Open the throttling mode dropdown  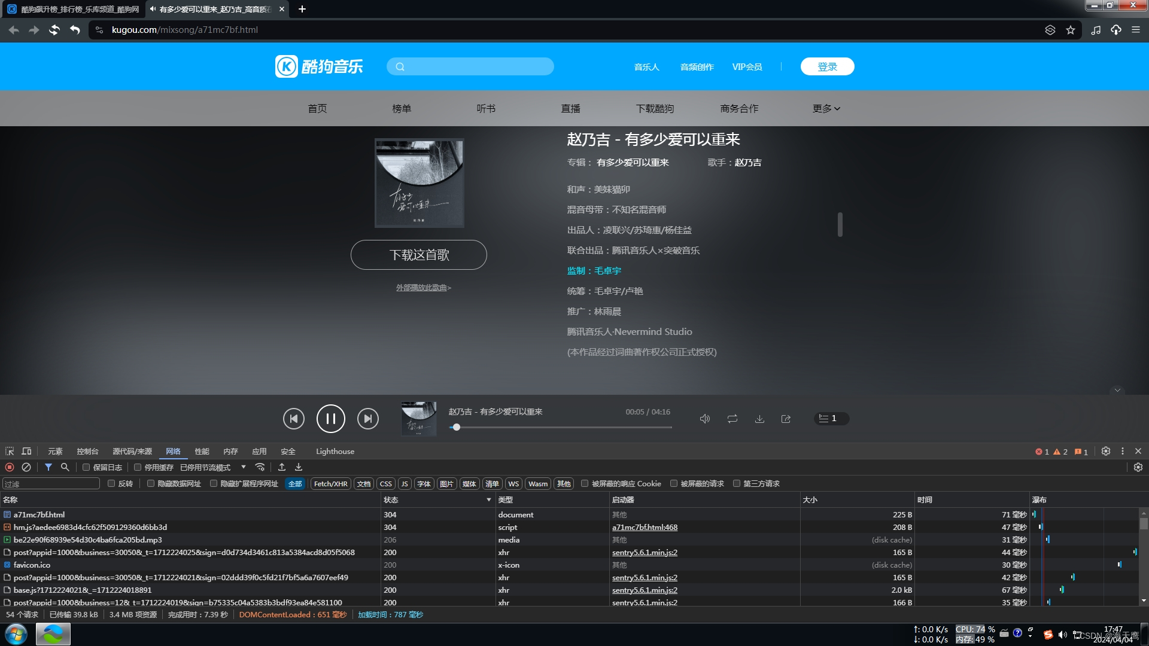(x=243, y=467)
